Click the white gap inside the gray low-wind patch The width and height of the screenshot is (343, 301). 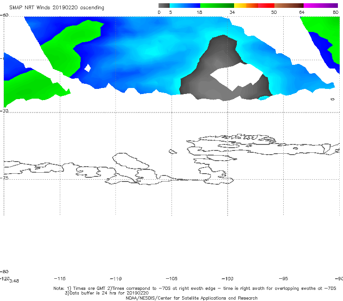pos(236,76)
